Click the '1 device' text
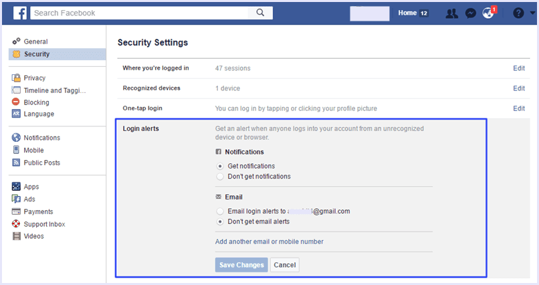The height and width of the screenshot is (285, 539). (227, 88)
